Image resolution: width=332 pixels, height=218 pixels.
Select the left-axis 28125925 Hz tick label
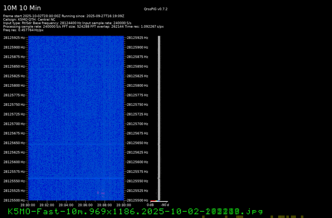pyautogui.click(x=14, y=38)
